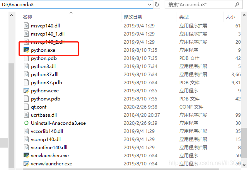Viewport: 247px width, 170px height.
Task: Open the address bar history dropdown
Action: pos(150,5)
